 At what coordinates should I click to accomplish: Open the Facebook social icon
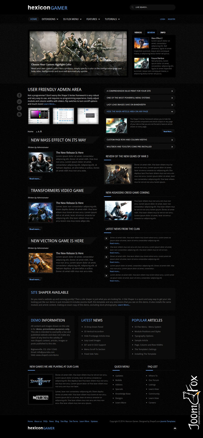point(19,95)
